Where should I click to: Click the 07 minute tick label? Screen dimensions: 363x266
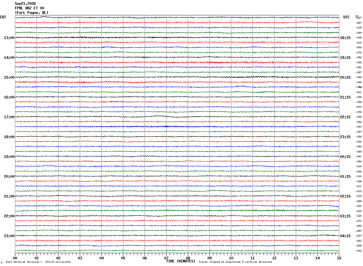tap(166, 258)
